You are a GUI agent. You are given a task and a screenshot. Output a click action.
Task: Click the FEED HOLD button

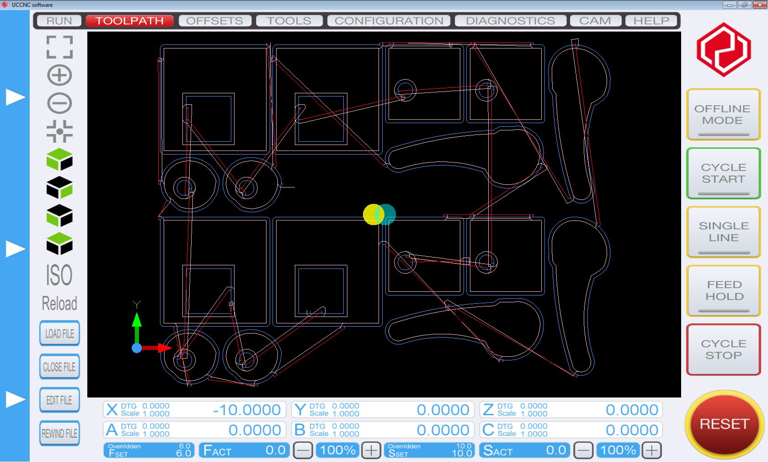724,290
